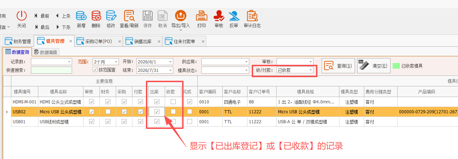Click the 快速搜索 input field
This screenshot has width=458, height=159.
[x=51, y=70]
